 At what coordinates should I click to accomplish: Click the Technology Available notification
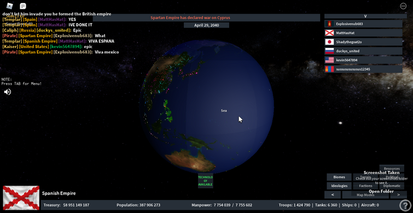click(206, 181)
